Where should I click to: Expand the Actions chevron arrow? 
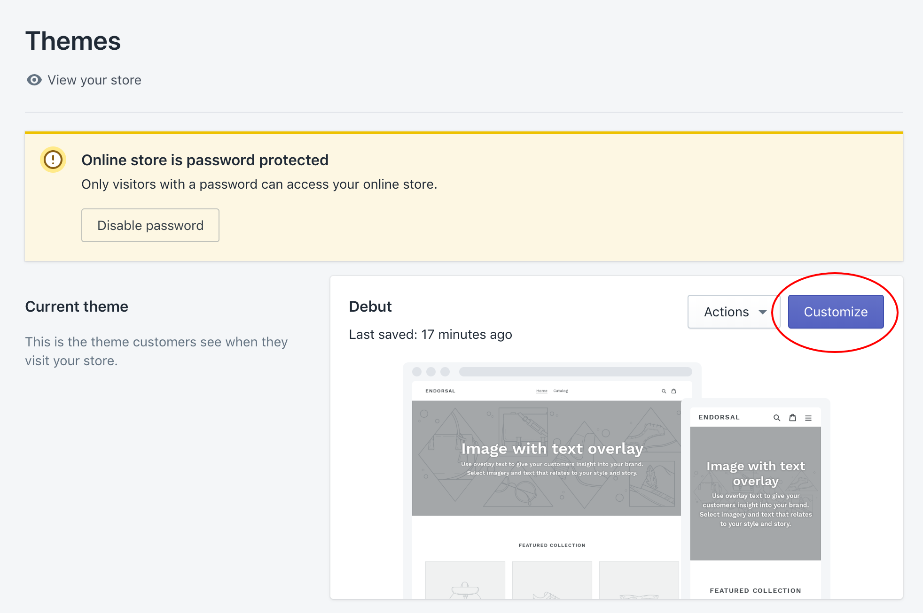(x=762, y=311)
